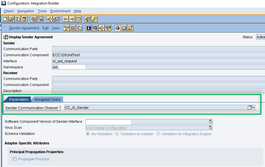Click the Open folder icon in toolbar
The width and height of the screenshot is (265, 167).
[x=11, y=19]
